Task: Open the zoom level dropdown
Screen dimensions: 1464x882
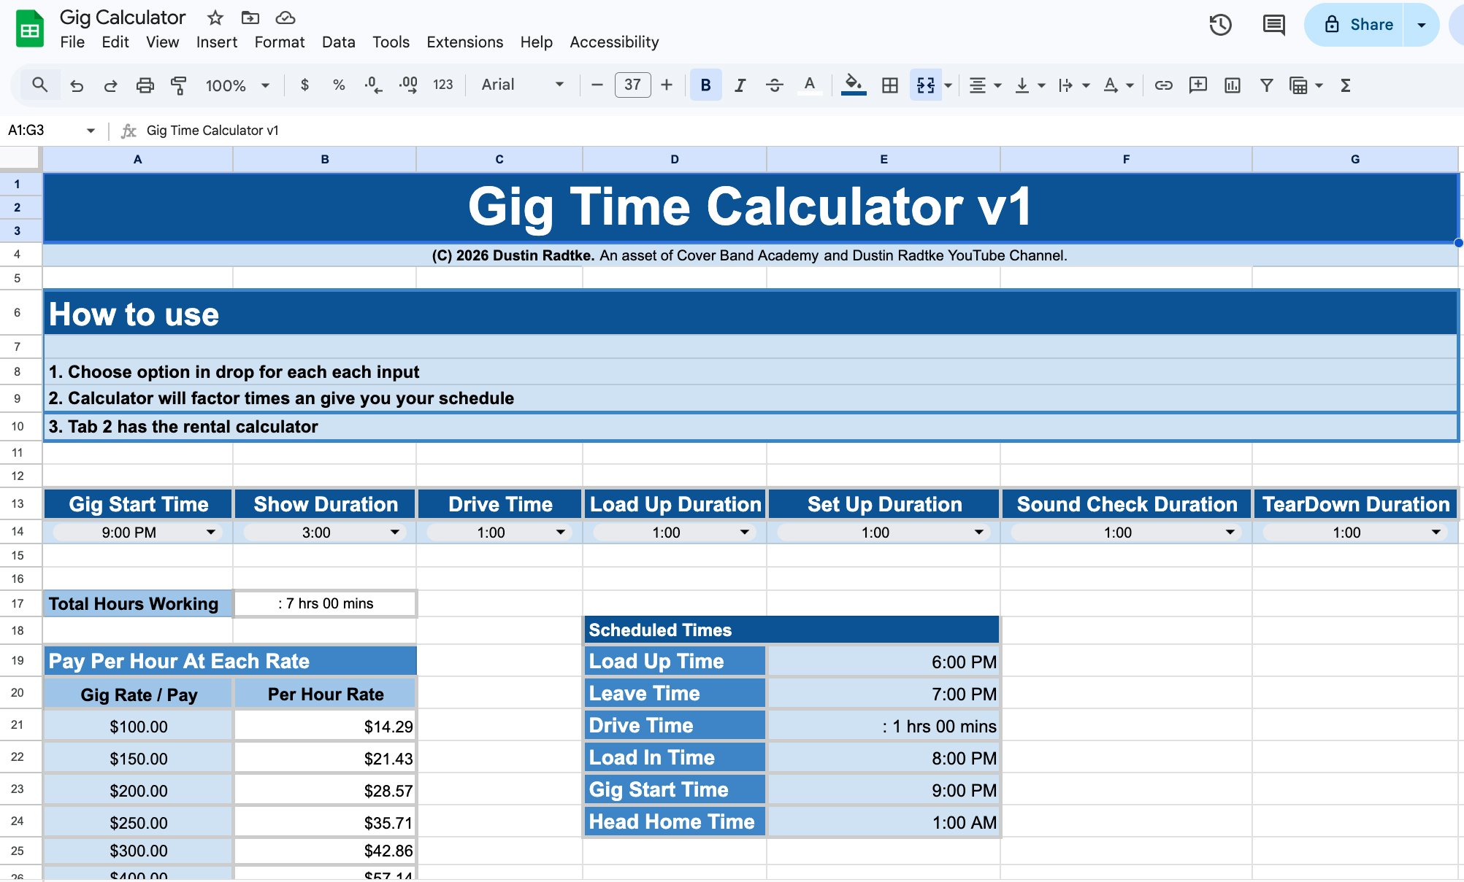Action: pos(237,85)
